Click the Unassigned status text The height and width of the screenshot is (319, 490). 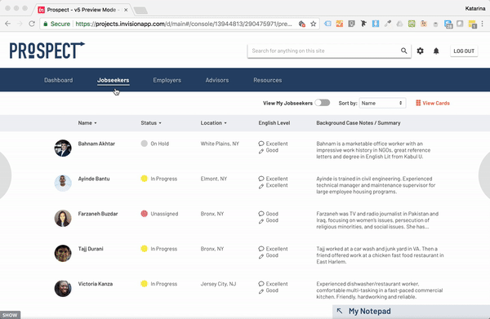[x=164, y=214]
